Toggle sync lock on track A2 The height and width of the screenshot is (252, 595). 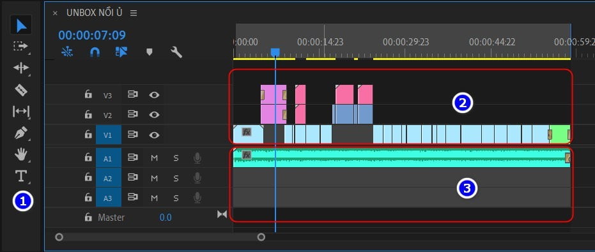(x=132, y=177)
